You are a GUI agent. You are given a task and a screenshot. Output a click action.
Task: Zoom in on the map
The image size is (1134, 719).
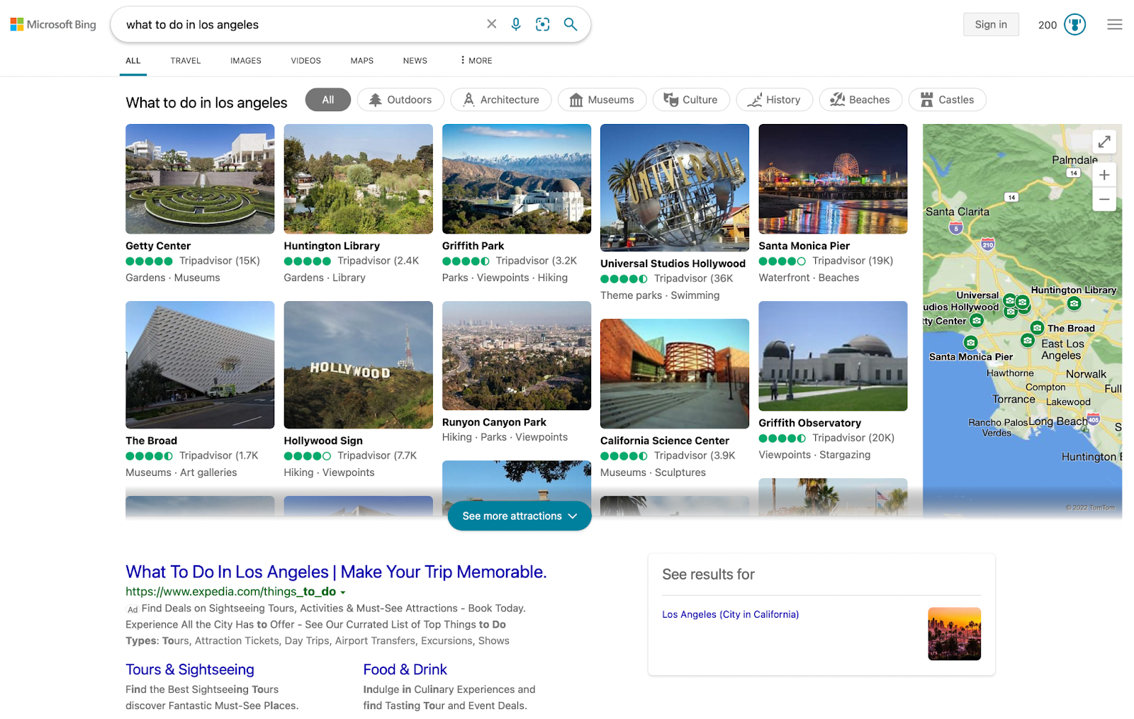tap(1104, 175)
